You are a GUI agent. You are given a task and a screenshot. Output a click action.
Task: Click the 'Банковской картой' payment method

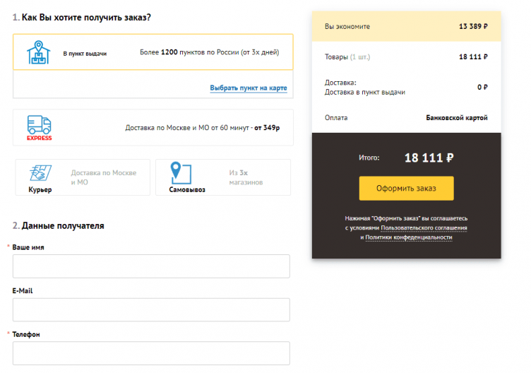(456, 118)
